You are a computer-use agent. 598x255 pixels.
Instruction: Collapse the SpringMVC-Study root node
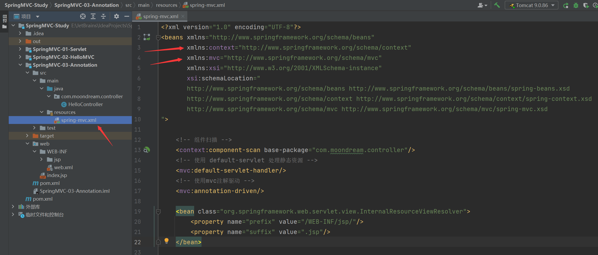pyautogui.click(x=13, y=25)
